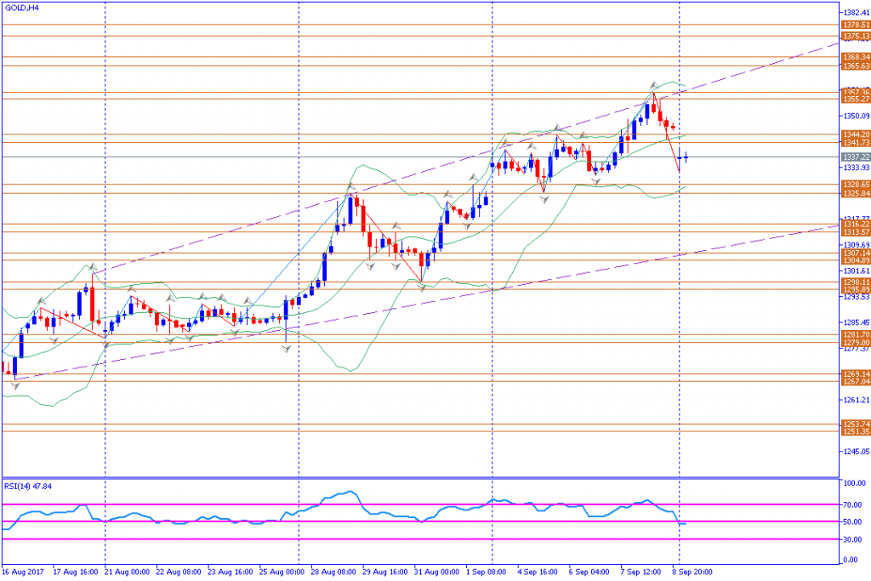Image resolution: width=871 pixels, height=581 pixels.
Task: Click the current price marker 1337.22
Action: (x=856, y=157)
